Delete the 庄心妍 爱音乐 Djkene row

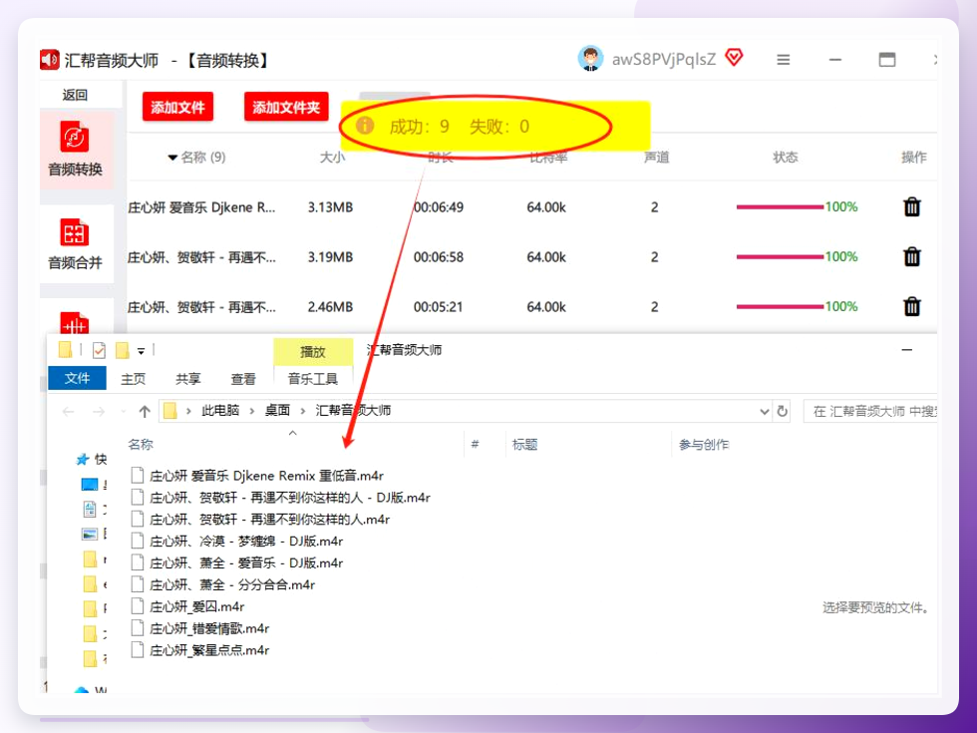tap(911, 207)
